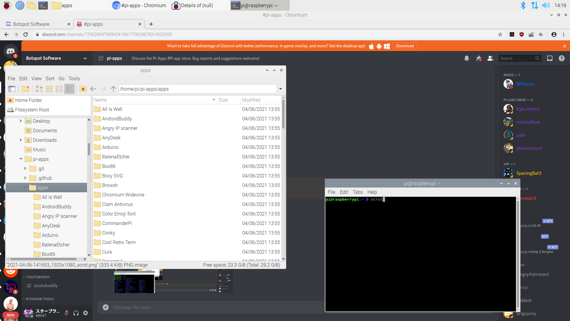Show pinned messages in Discord
This screenshot has height=321, width=570.
[x=479, y=58]
